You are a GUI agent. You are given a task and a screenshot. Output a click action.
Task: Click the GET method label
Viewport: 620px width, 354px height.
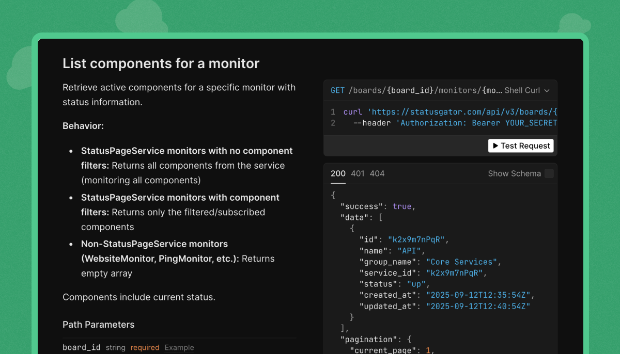tap(337, 90)
